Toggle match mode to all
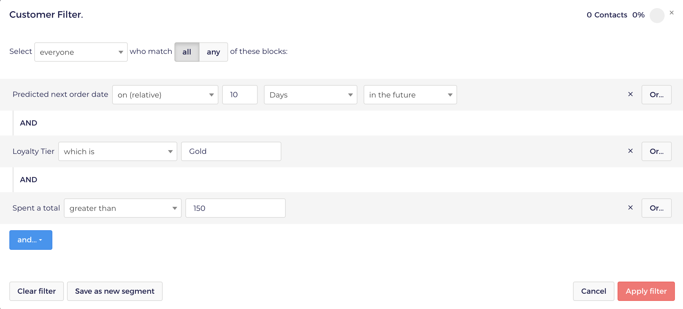The width and height of the screenshot is (683, 309). click(187, 52)
